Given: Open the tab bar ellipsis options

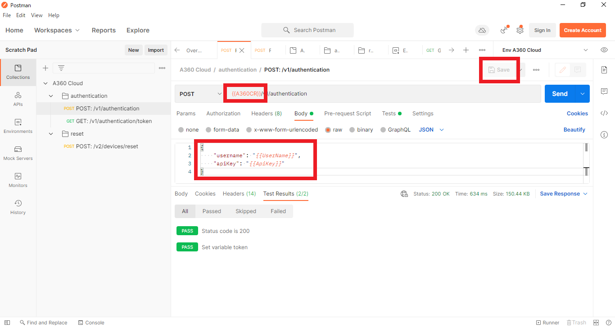Looking at the screenshot, I should point(482,50).
